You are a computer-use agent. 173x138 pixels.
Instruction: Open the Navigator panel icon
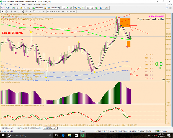click(21, 8)
